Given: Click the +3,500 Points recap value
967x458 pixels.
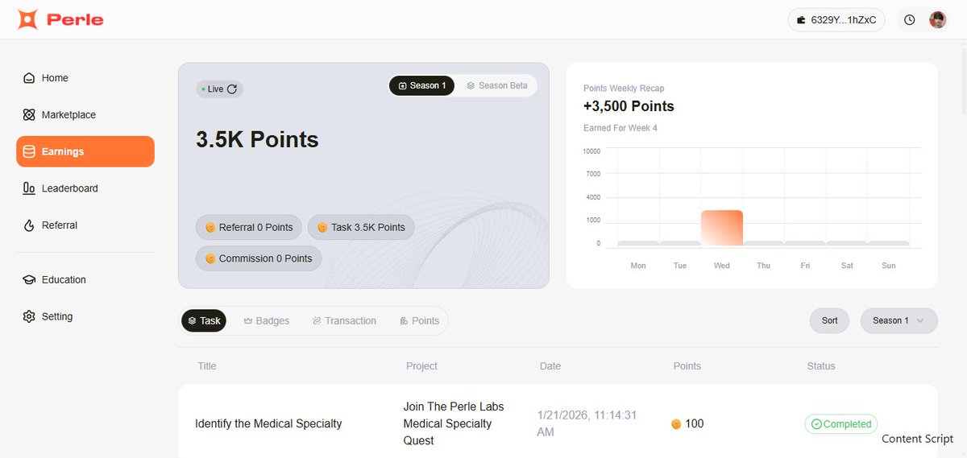Looking at the screenshot, I should 629,106.
